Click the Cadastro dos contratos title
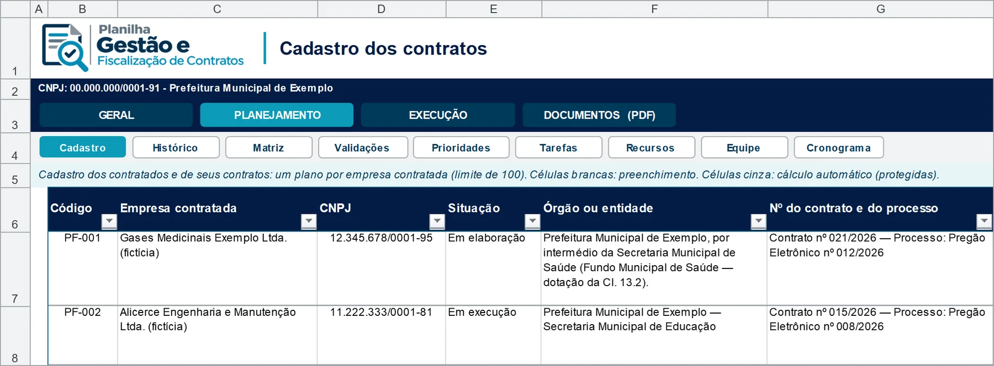994x366 pixels. click(383, 49)
